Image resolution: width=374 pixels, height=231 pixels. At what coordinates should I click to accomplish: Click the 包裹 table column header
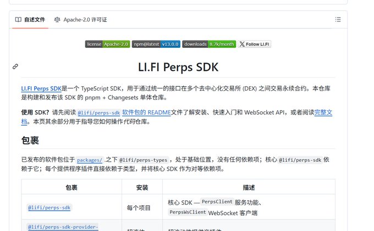[x=71, y=188]
